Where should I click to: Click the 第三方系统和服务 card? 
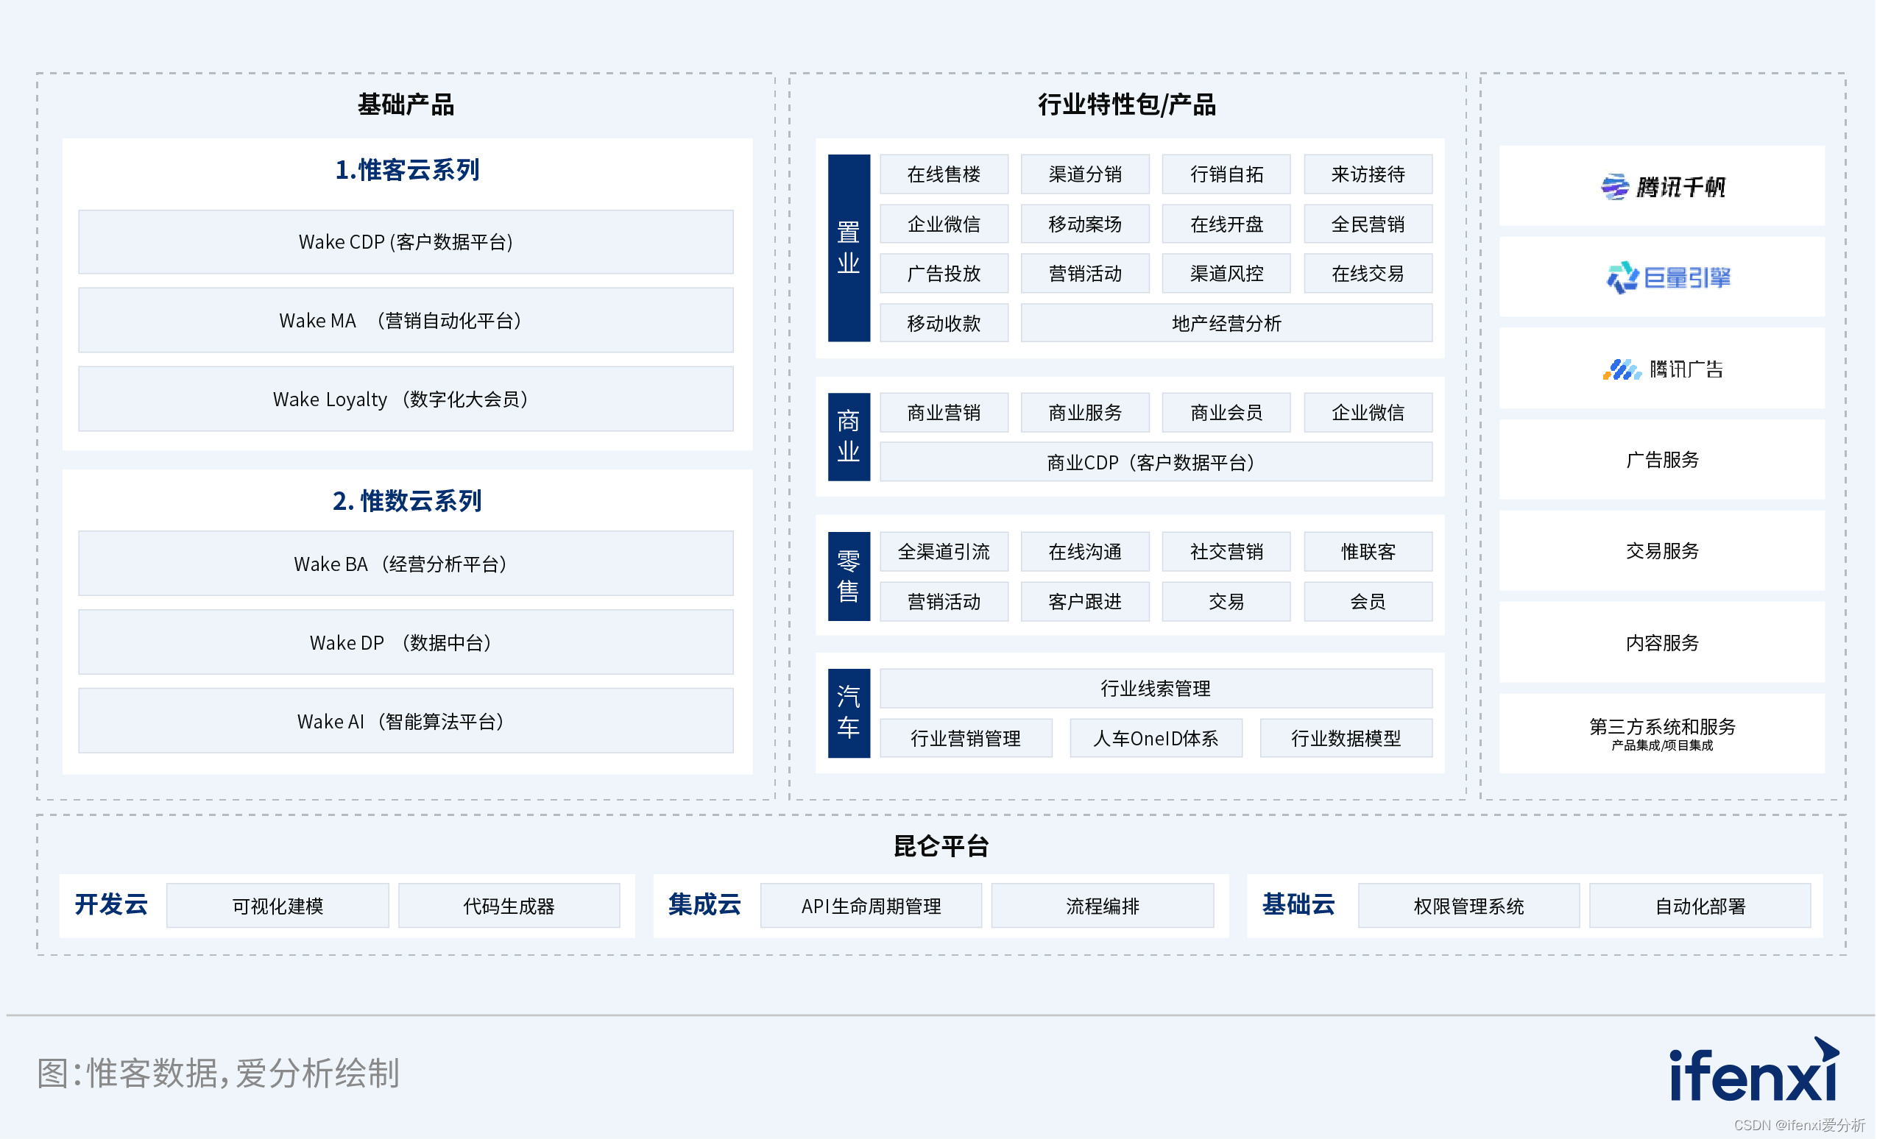[1662, 734]
